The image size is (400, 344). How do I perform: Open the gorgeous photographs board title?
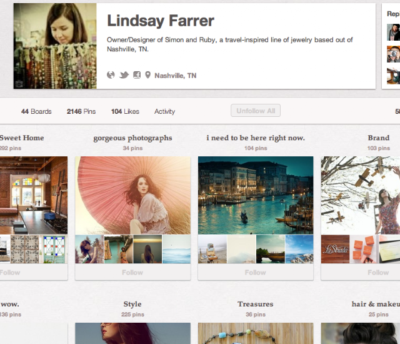pos(132,138)
